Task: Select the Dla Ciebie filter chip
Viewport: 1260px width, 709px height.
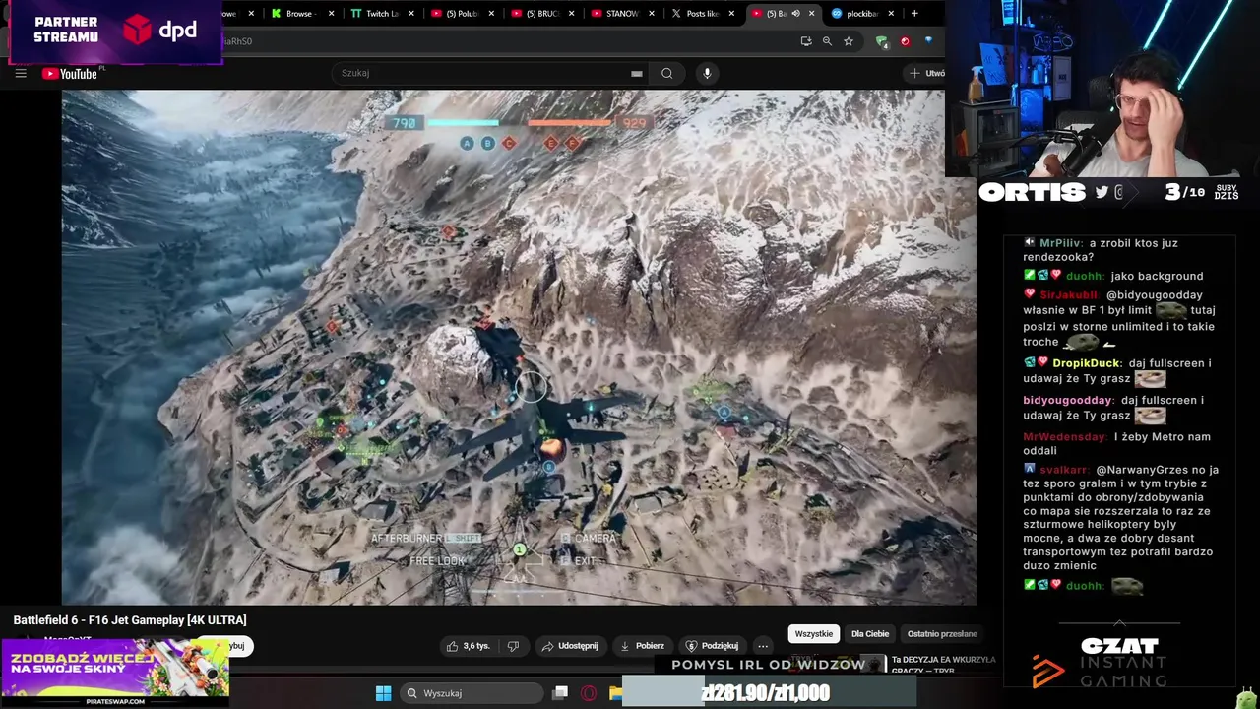Action: click(x=870, y=634)
